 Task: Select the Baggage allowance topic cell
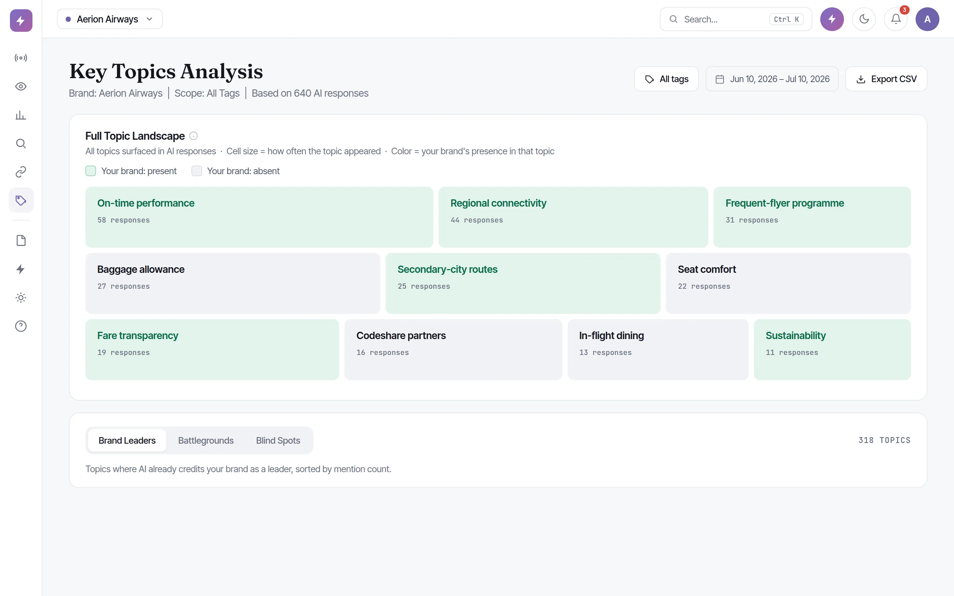click(233, 283)
